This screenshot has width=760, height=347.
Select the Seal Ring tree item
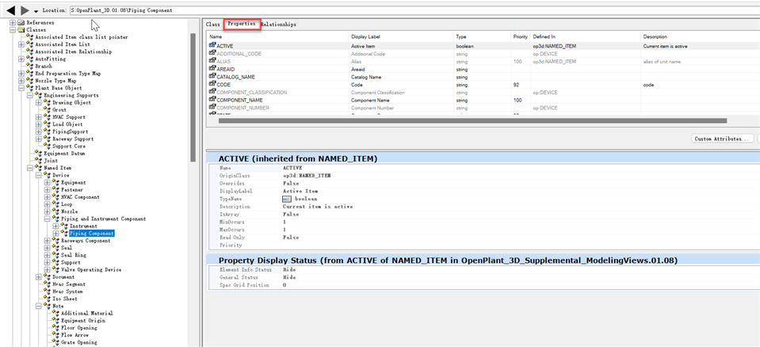pos(74,255)
